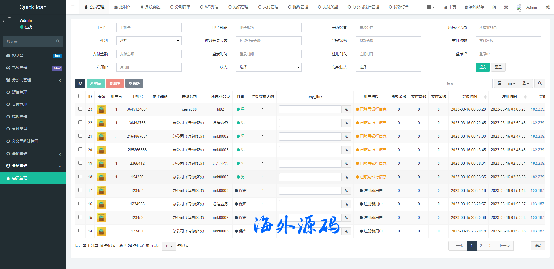The height and width of the screenshot is (269, 554).
Task: Switch to the 控制台 tab in top bar
Action: pyautogui.click(x=122, y=7)
